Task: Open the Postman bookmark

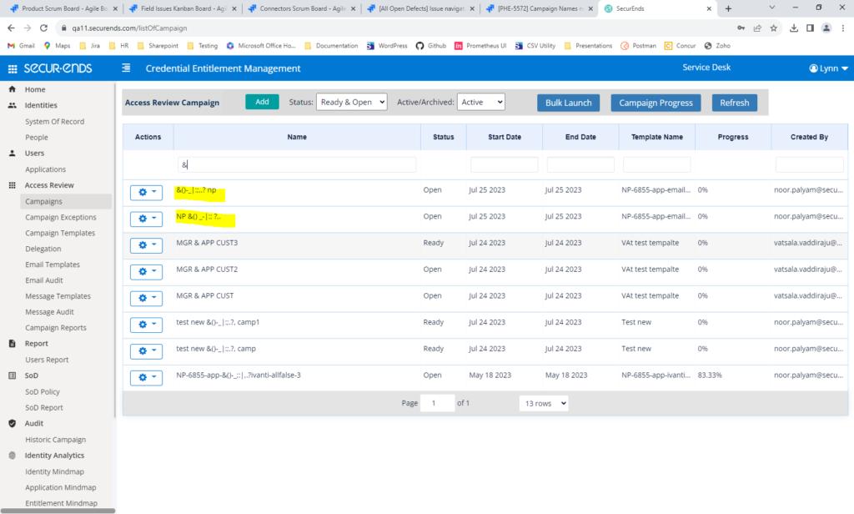Action: [638, 46]
